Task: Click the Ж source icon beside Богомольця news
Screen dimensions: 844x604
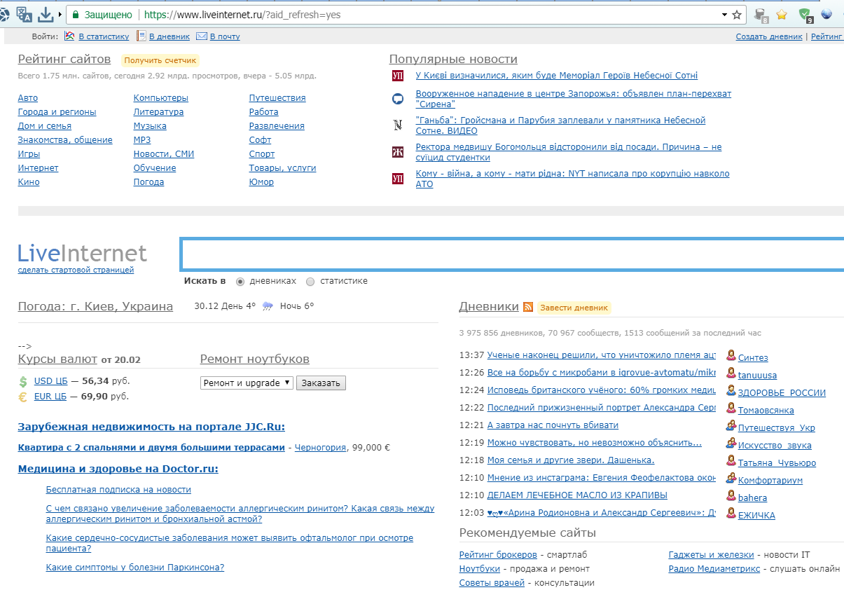Action: coord(398,152)
